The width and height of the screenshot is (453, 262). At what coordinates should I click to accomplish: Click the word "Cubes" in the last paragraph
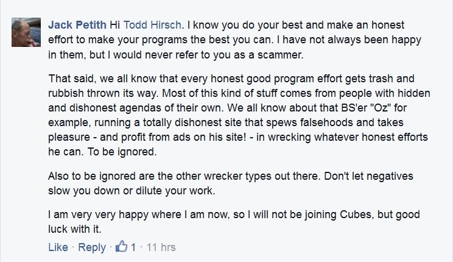(x=356, y=214)
